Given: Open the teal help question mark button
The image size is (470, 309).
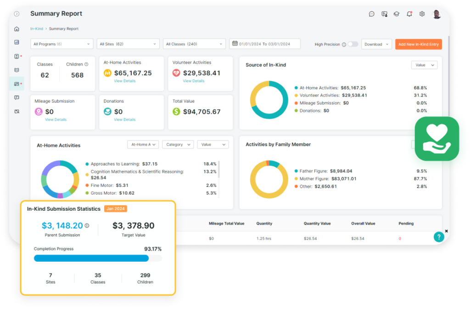Looking at the screenshot, I should (439, 237).
